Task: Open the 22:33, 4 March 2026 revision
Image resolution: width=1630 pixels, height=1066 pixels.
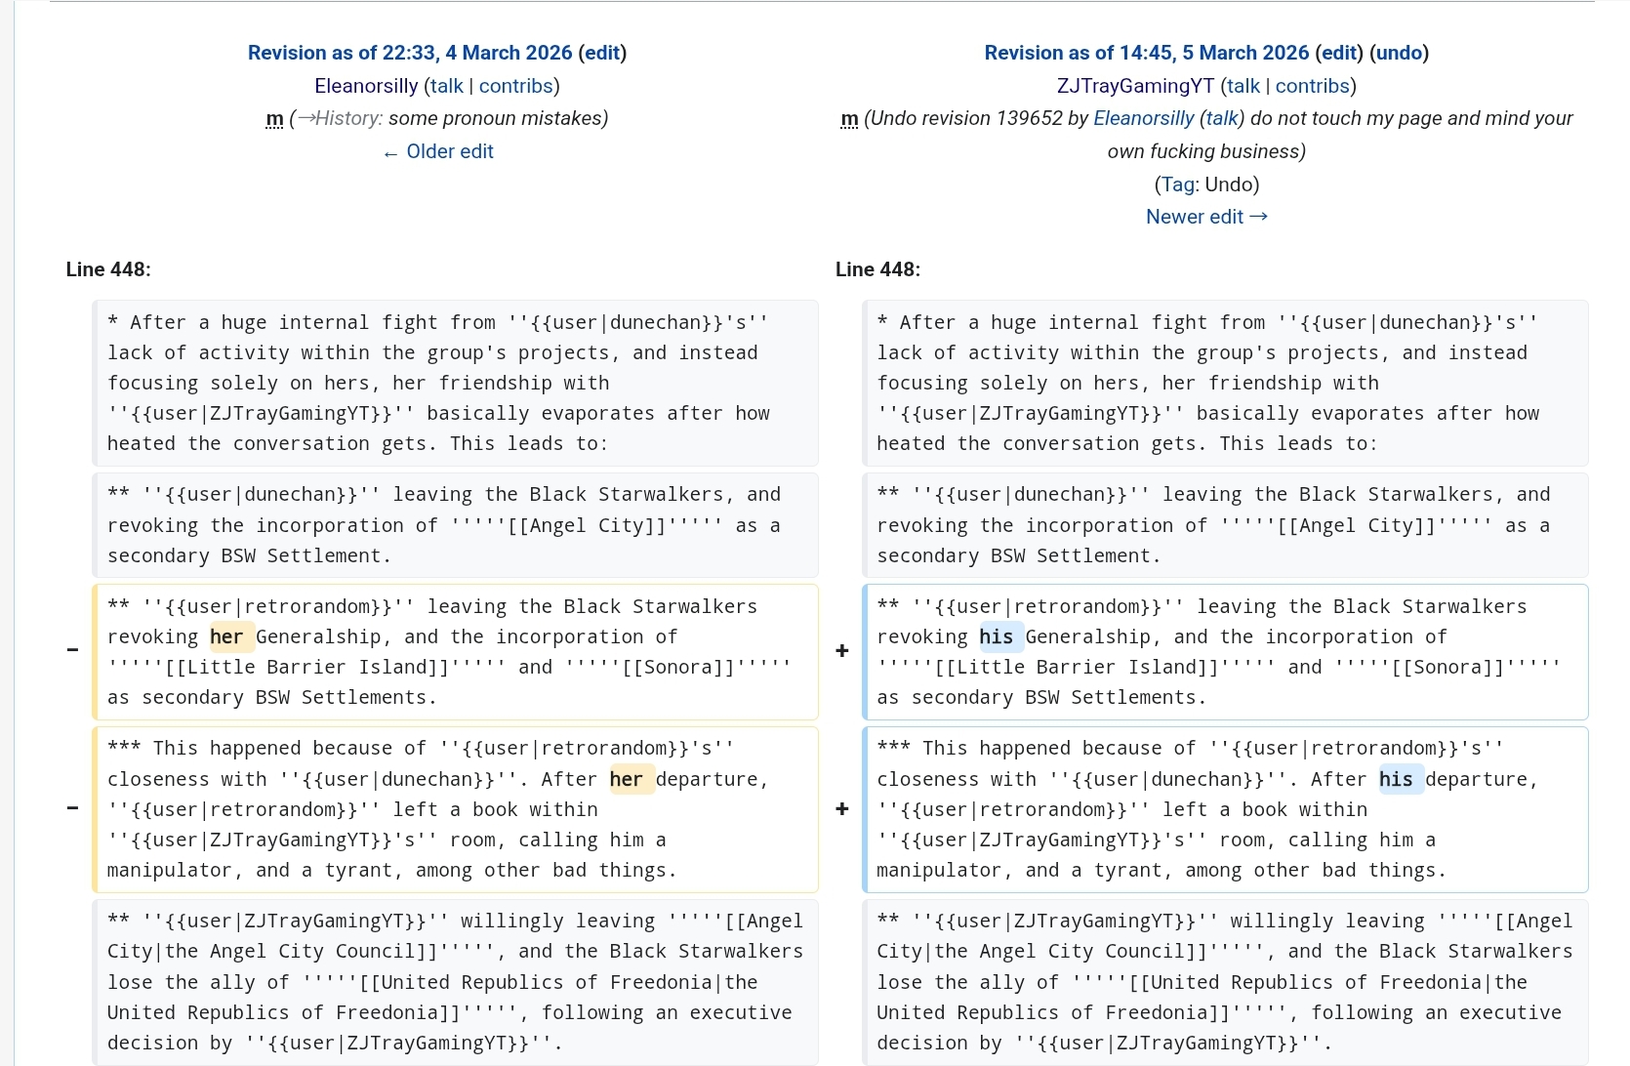Action: tap(409, 53)
